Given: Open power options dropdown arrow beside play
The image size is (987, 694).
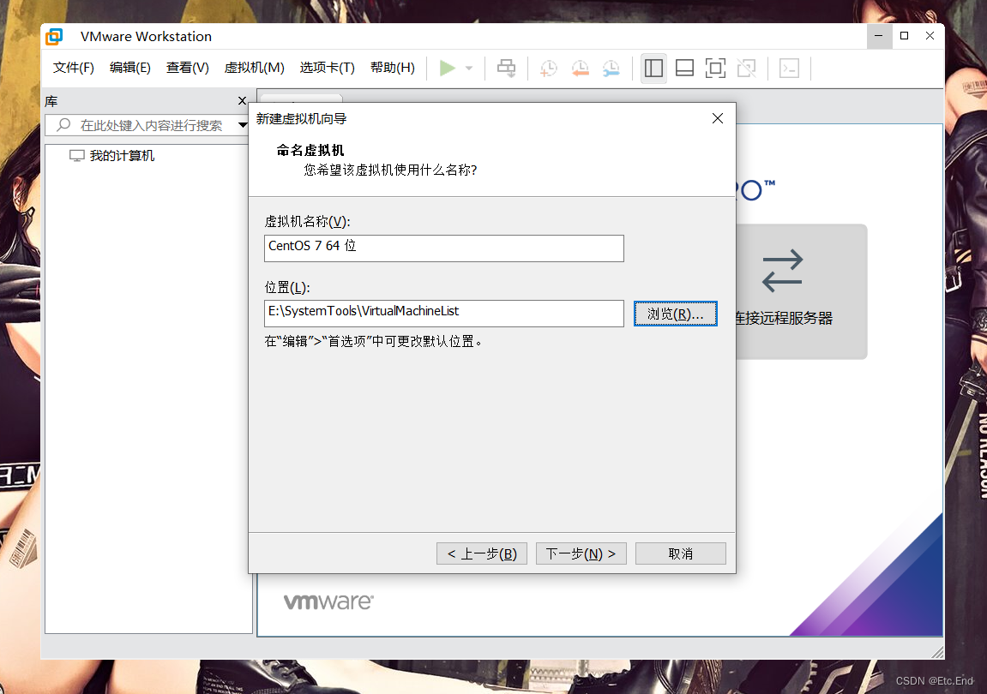Looking at the screenshot, I should [x=469, y=68].
